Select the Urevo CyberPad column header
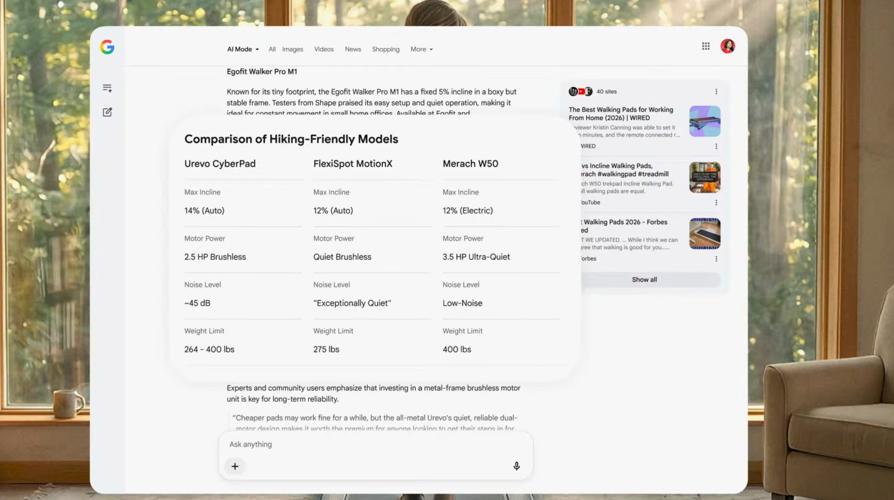Image resolution: width=894 pixels, height=500 pixels. click(220, 164)
